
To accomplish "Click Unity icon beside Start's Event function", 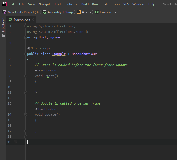I will click(x=36, y=71).
